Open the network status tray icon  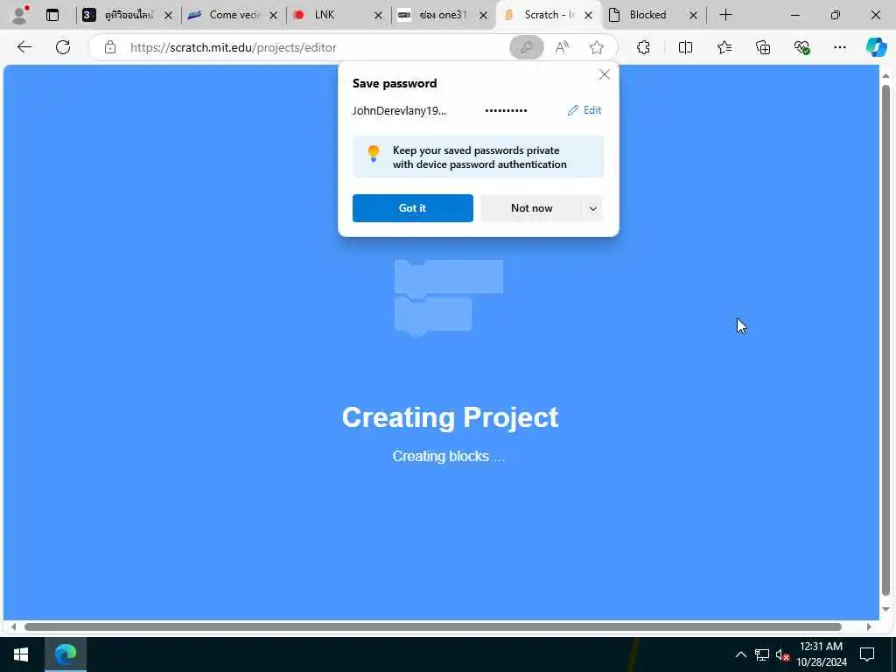pos(762,654)
